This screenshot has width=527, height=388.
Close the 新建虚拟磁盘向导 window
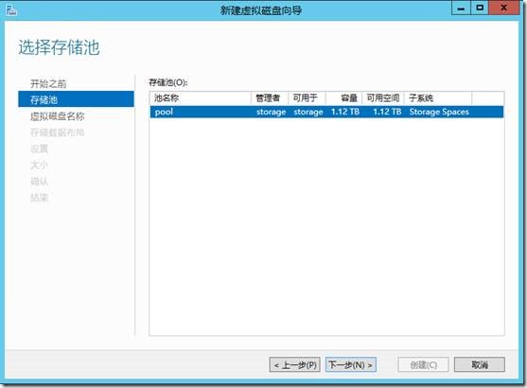[503, 8]
